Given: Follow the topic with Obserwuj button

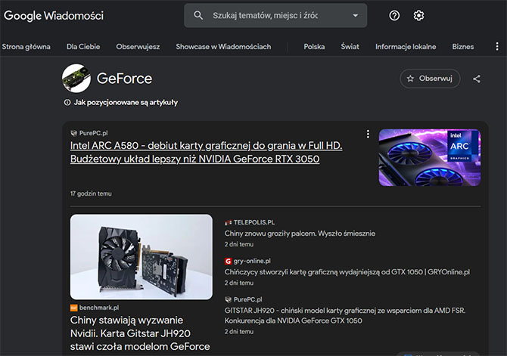Looking at the screenshot, I should [x=430, y=79].
